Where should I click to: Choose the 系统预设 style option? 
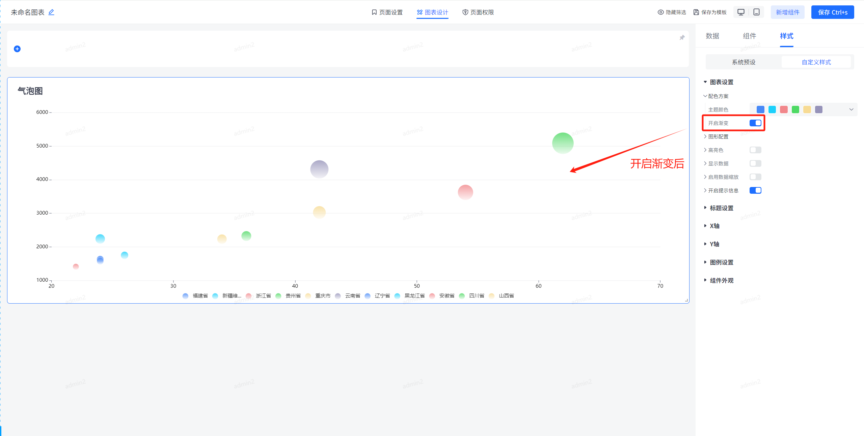pyautogui.click(x=744, y=62)
